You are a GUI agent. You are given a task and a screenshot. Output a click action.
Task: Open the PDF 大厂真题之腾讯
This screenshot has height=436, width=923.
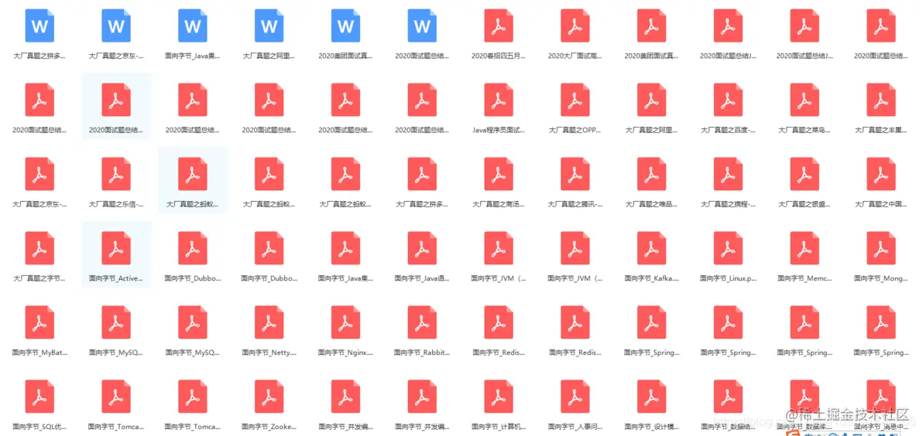(x=575, y=174)
